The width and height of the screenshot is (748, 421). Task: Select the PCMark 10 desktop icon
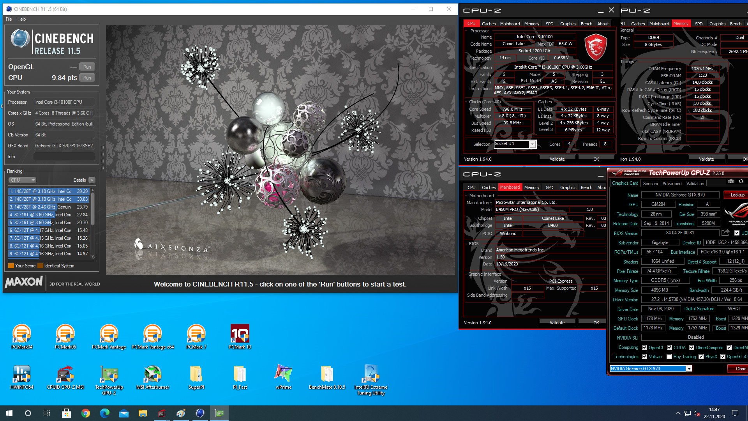pos(240,337)
